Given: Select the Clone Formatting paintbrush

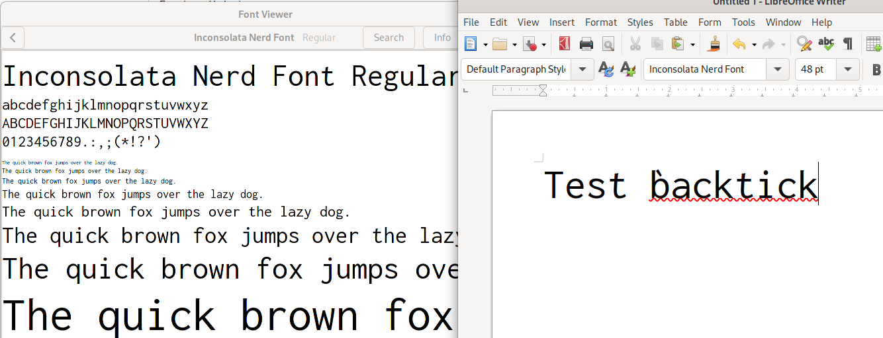Looking at the screenshot, I should click(x=714, y=44).
